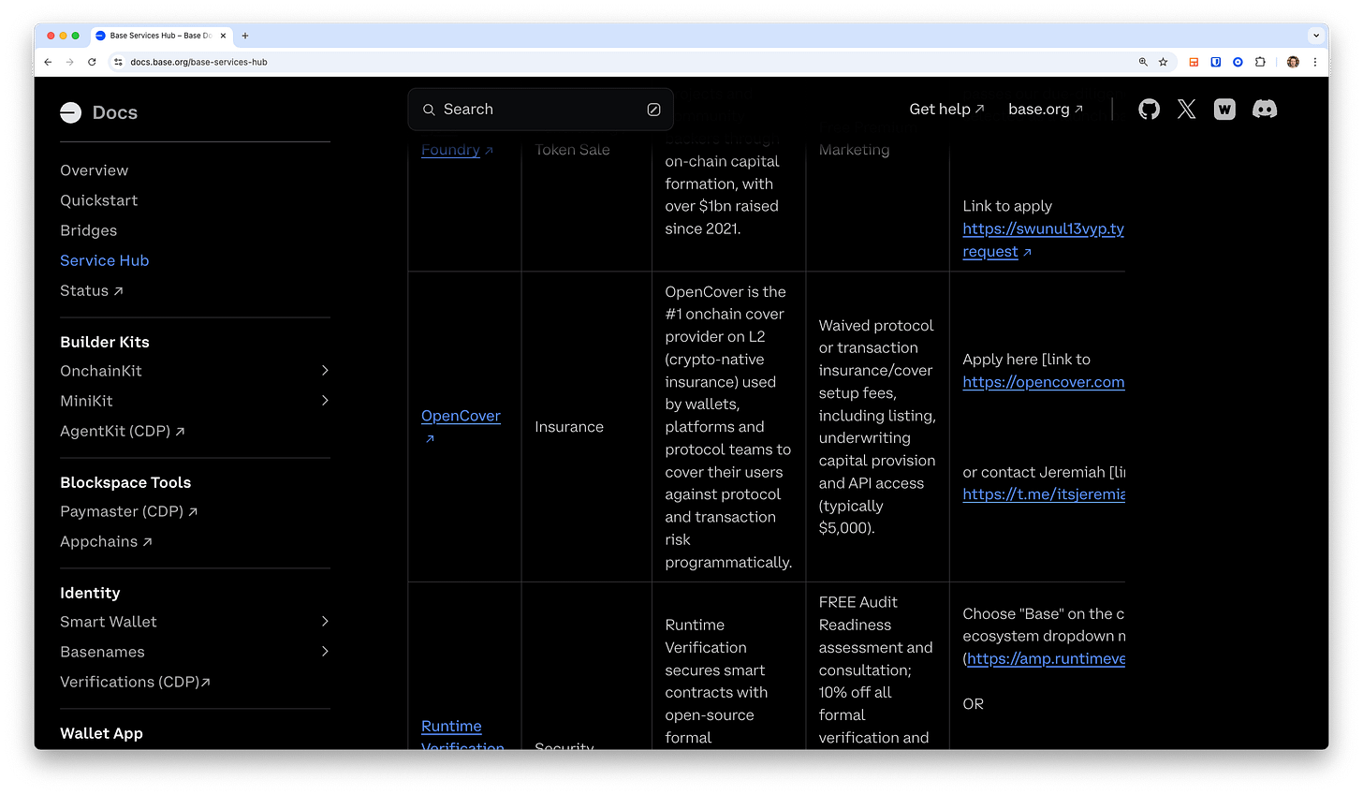Image resolution: width=1363 pixels, height=795 pixels.
Task: Click the MiniKit sidebar label
Action: pos(86,401)
